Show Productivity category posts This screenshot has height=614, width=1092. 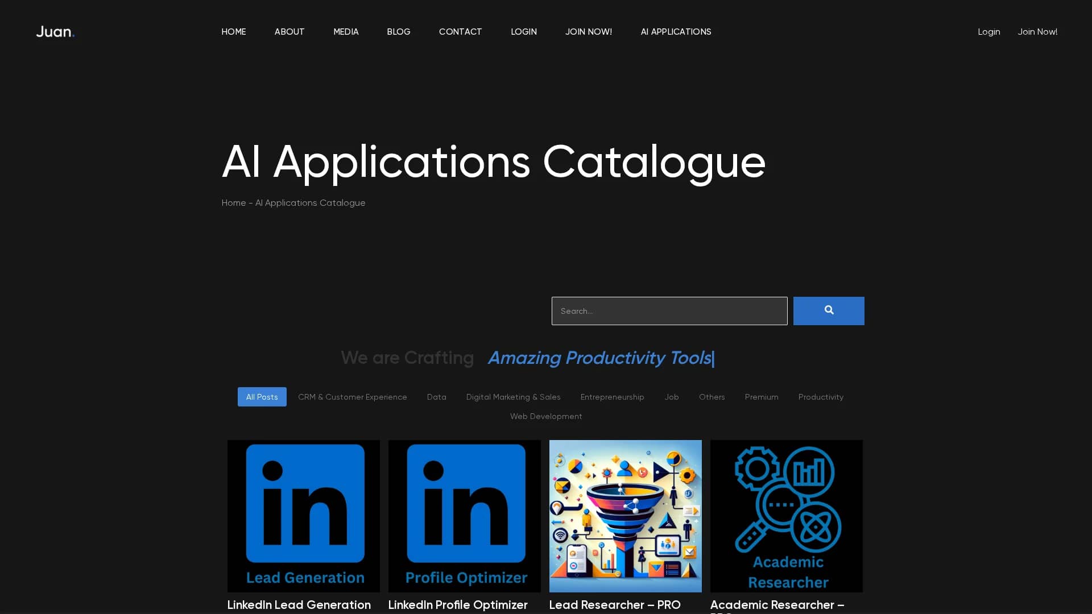pos(821,397)
